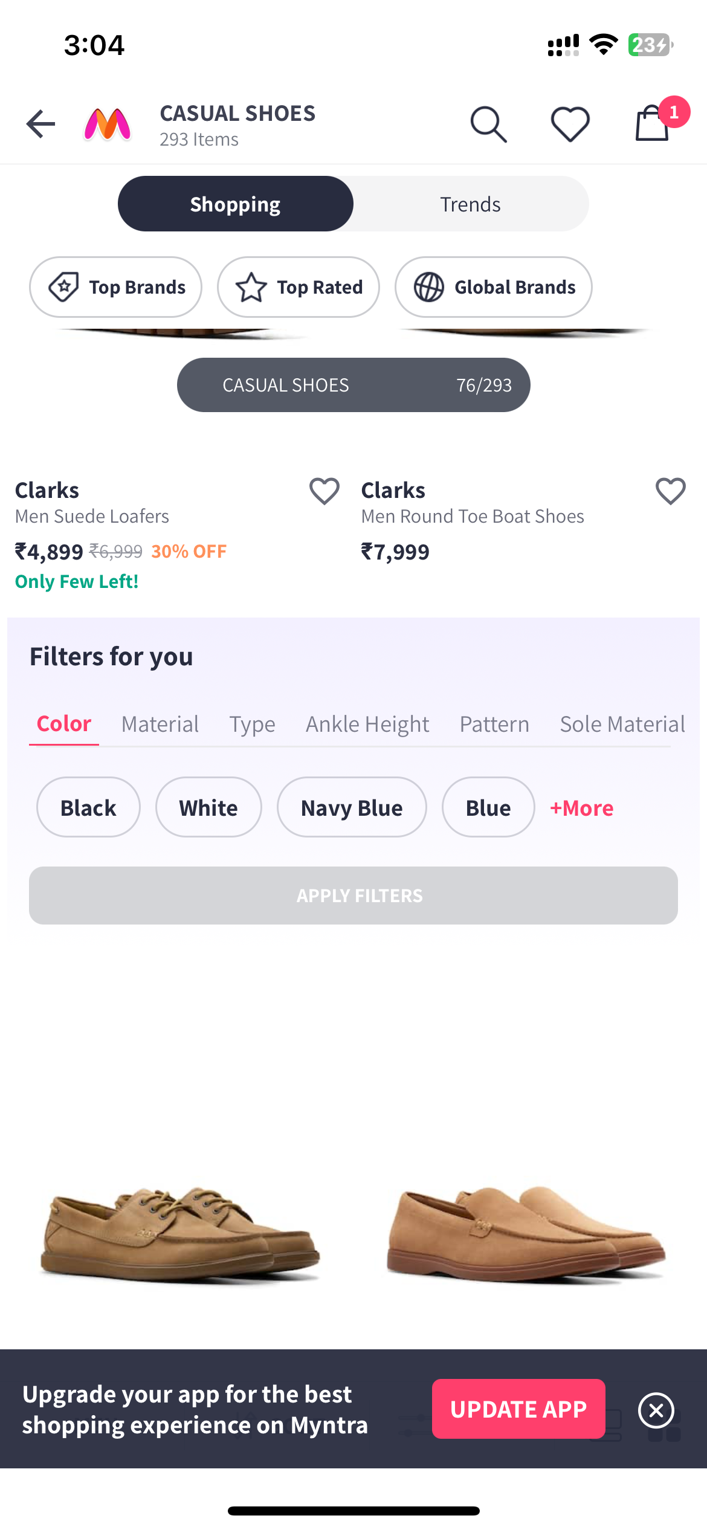Pick the Navy Blue color chip
The width and height of the screenshot is (707, 1530).
coord(352,807)
